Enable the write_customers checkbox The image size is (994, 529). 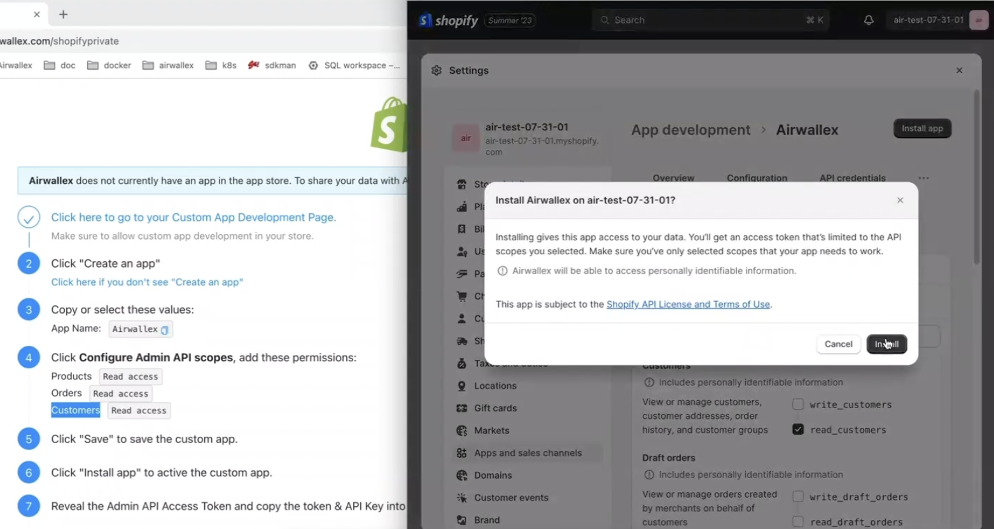click(798, 404)
